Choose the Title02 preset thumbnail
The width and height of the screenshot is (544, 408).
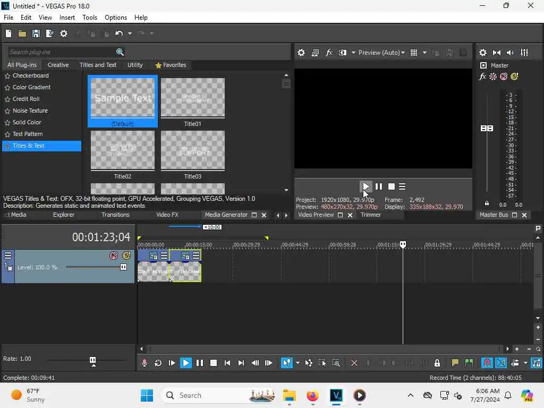[123, 150]
